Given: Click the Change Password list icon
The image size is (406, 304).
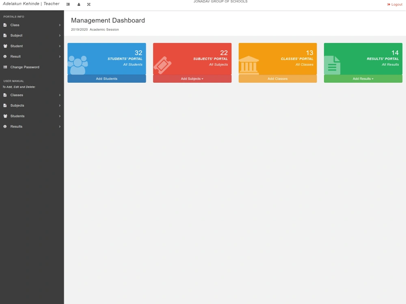Looking at the screenshot, I should tap(5, 67).
